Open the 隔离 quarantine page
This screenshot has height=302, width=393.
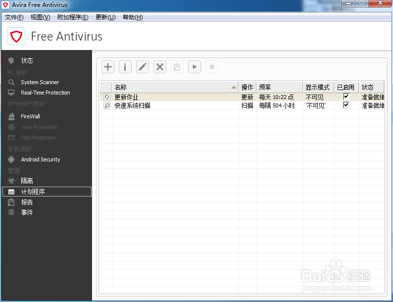pos(27,180)
